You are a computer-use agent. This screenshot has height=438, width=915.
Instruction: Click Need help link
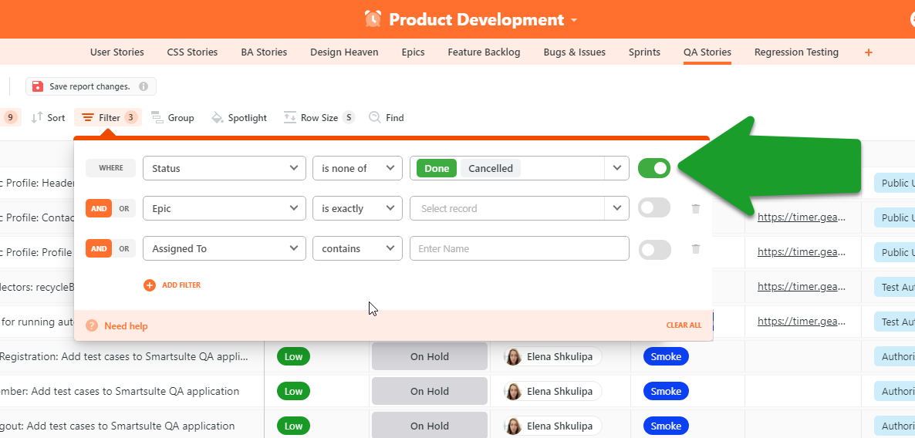click(x=116, y=326)
